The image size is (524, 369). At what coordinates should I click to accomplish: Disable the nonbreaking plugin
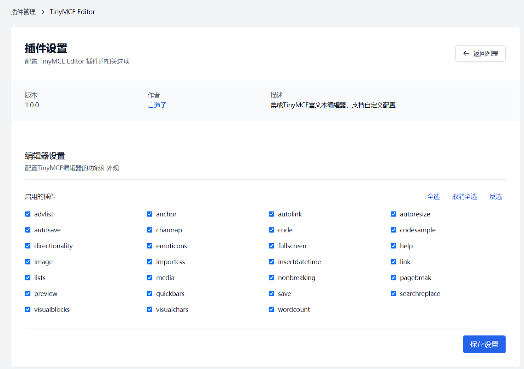pos(272,278)
